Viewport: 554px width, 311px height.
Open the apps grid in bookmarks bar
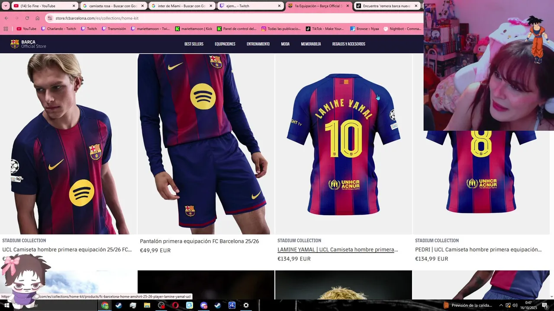pyautogui.click(x=6, y=29)
